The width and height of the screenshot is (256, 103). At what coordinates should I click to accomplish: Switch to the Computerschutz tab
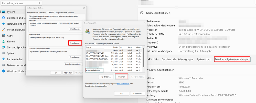point(61,12)
